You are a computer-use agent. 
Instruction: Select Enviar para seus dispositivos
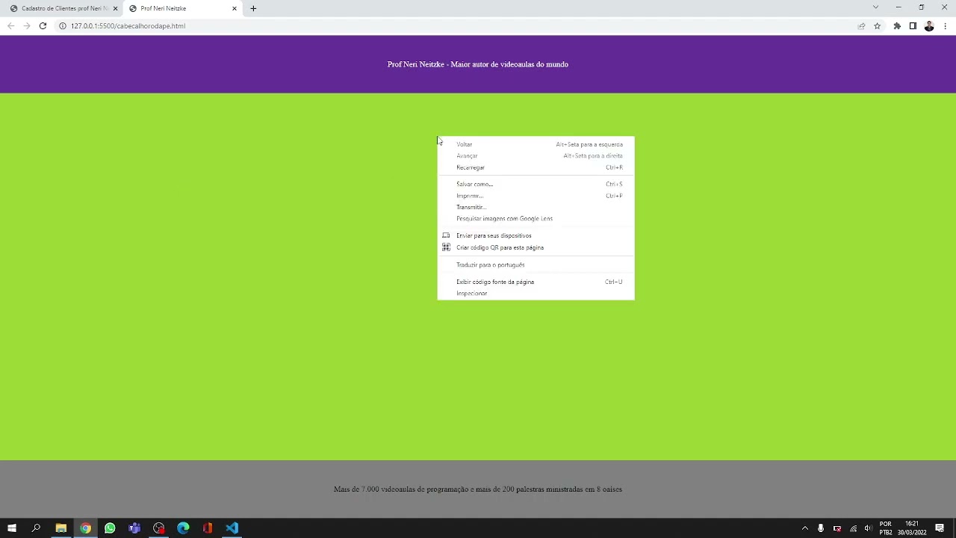(x=536, y=235)
